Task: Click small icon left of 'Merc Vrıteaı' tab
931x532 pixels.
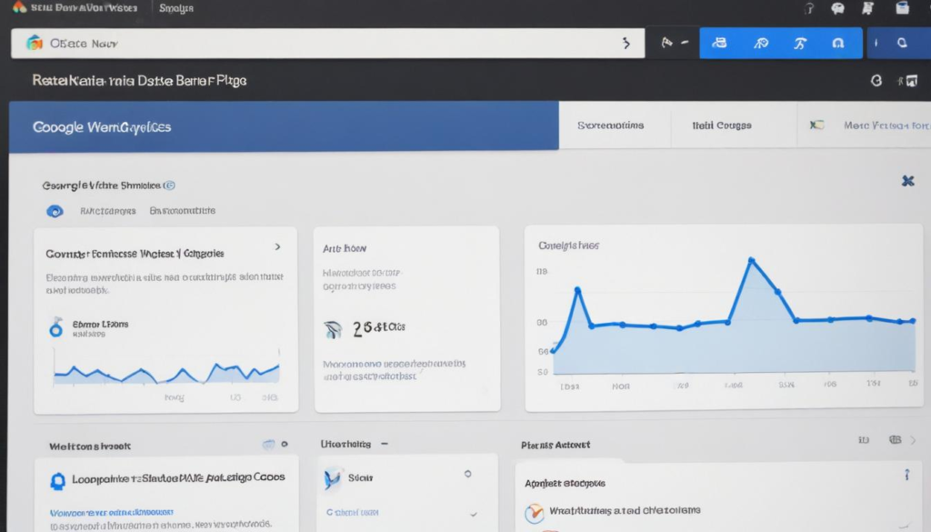Action: tap(817, 125)
